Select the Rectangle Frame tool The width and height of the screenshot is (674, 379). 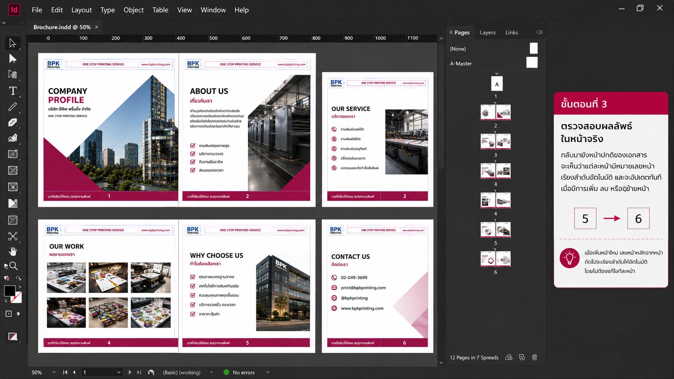(12, 170)
